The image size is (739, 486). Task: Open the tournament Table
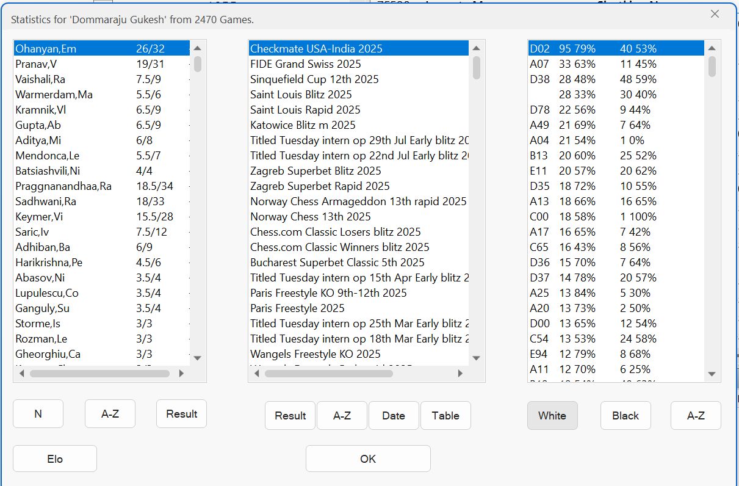click(x=445, y=415)
